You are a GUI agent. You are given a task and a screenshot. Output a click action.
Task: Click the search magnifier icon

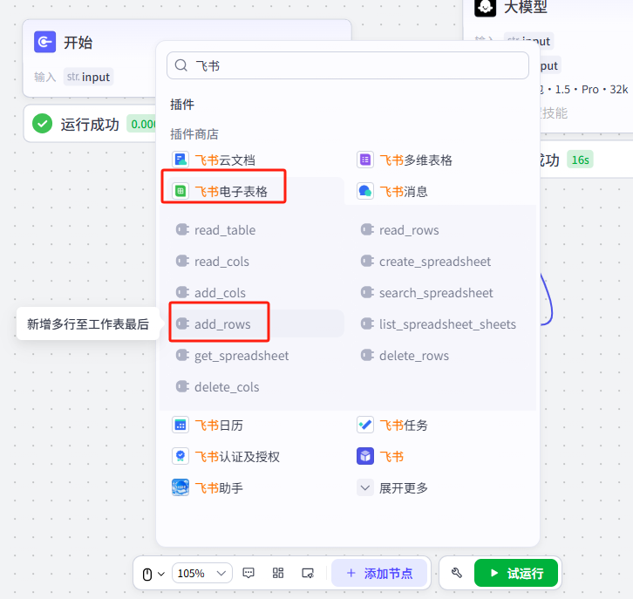180,65
